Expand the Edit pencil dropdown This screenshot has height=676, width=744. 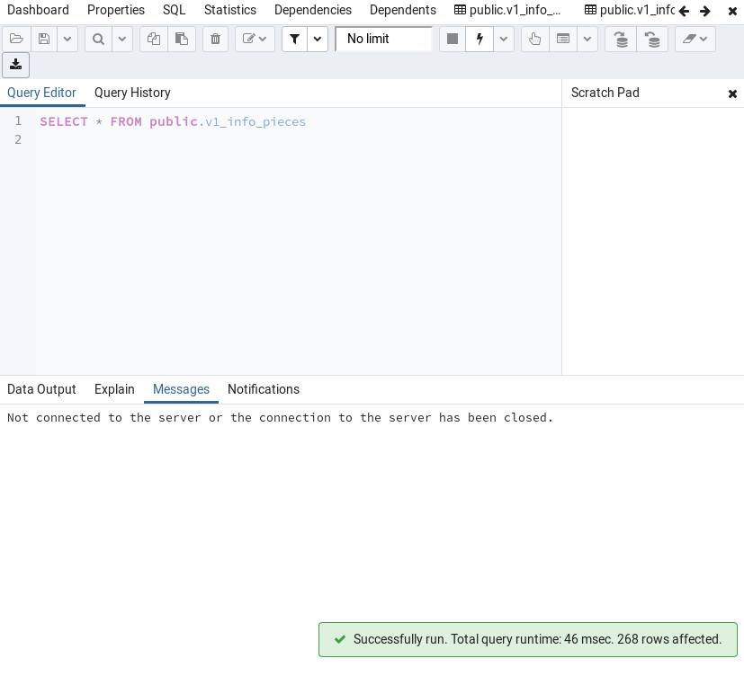(255, 39)
